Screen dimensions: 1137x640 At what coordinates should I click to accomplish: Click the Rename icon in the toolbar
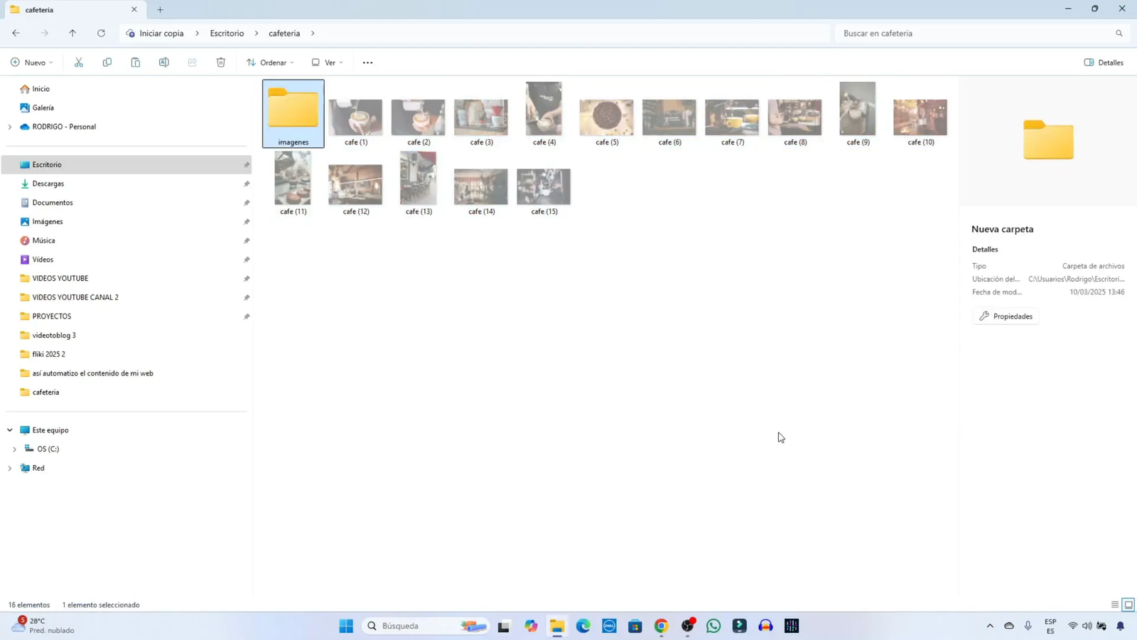163,62
